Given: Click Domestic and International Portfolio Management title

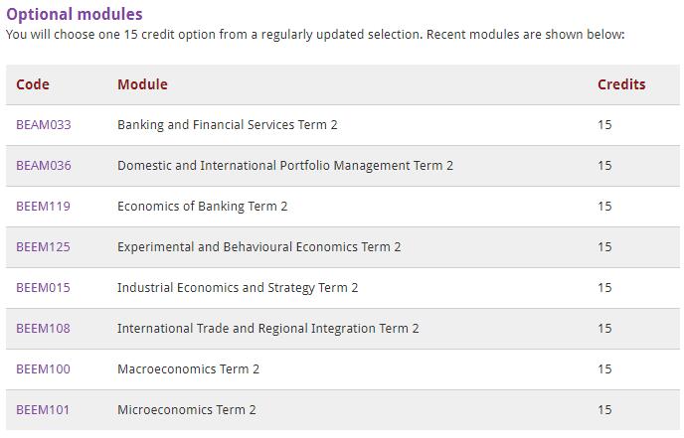Looking at the screenshot, I should [x=284, y=166].
